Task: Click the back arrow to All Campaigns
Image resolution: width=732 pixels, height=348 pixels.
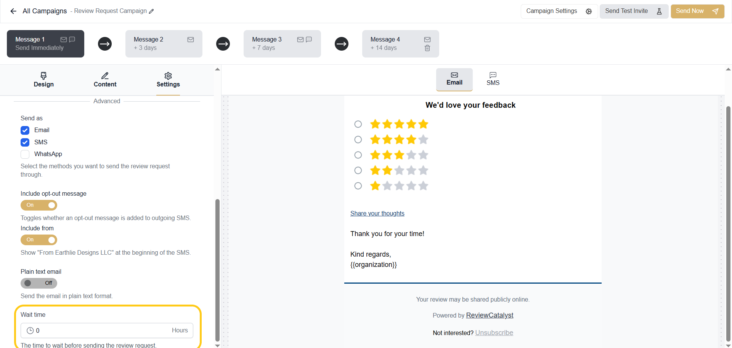Action: (x=13, y=11)
